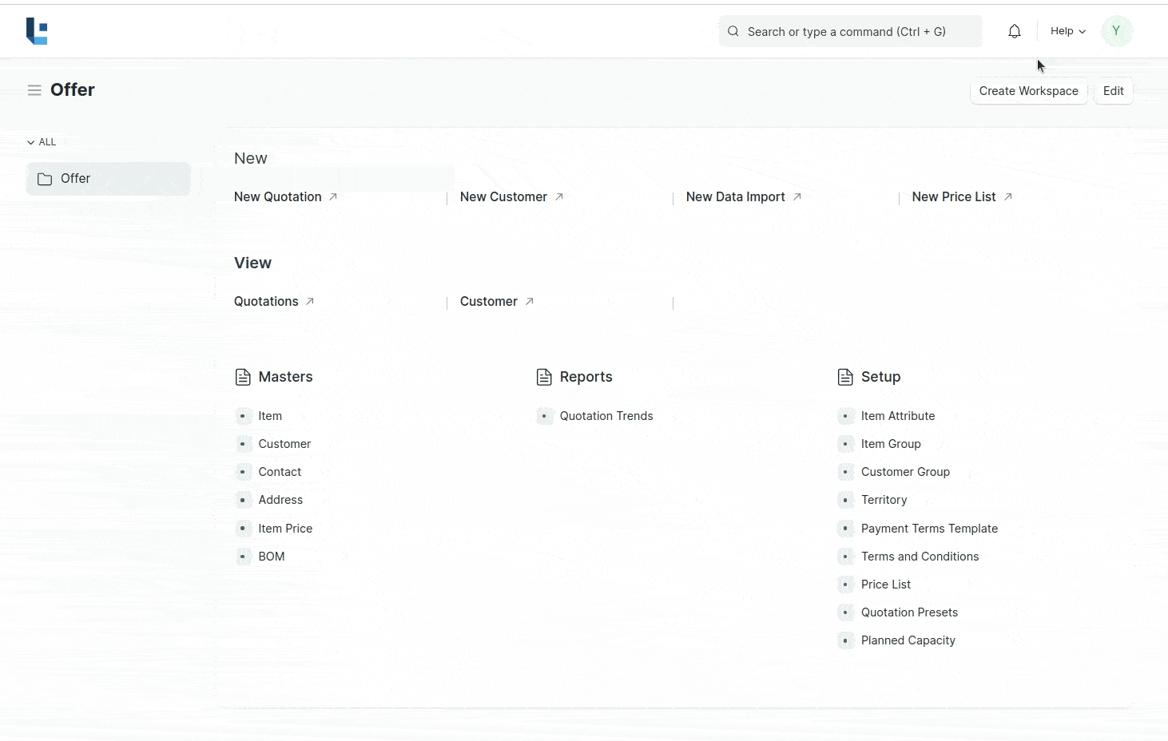The width and height of the screenshot is (1168, 741).
Task: Open New Data Import shortcut
Action: (735, 196)
